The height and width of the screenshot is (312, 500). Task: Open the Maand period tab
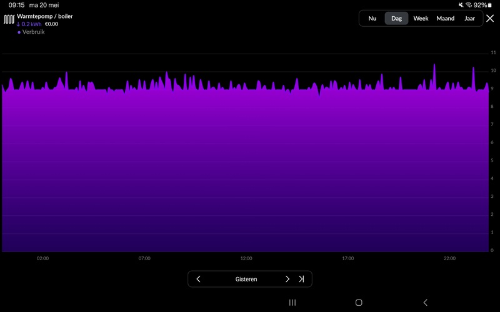(445, 19)
